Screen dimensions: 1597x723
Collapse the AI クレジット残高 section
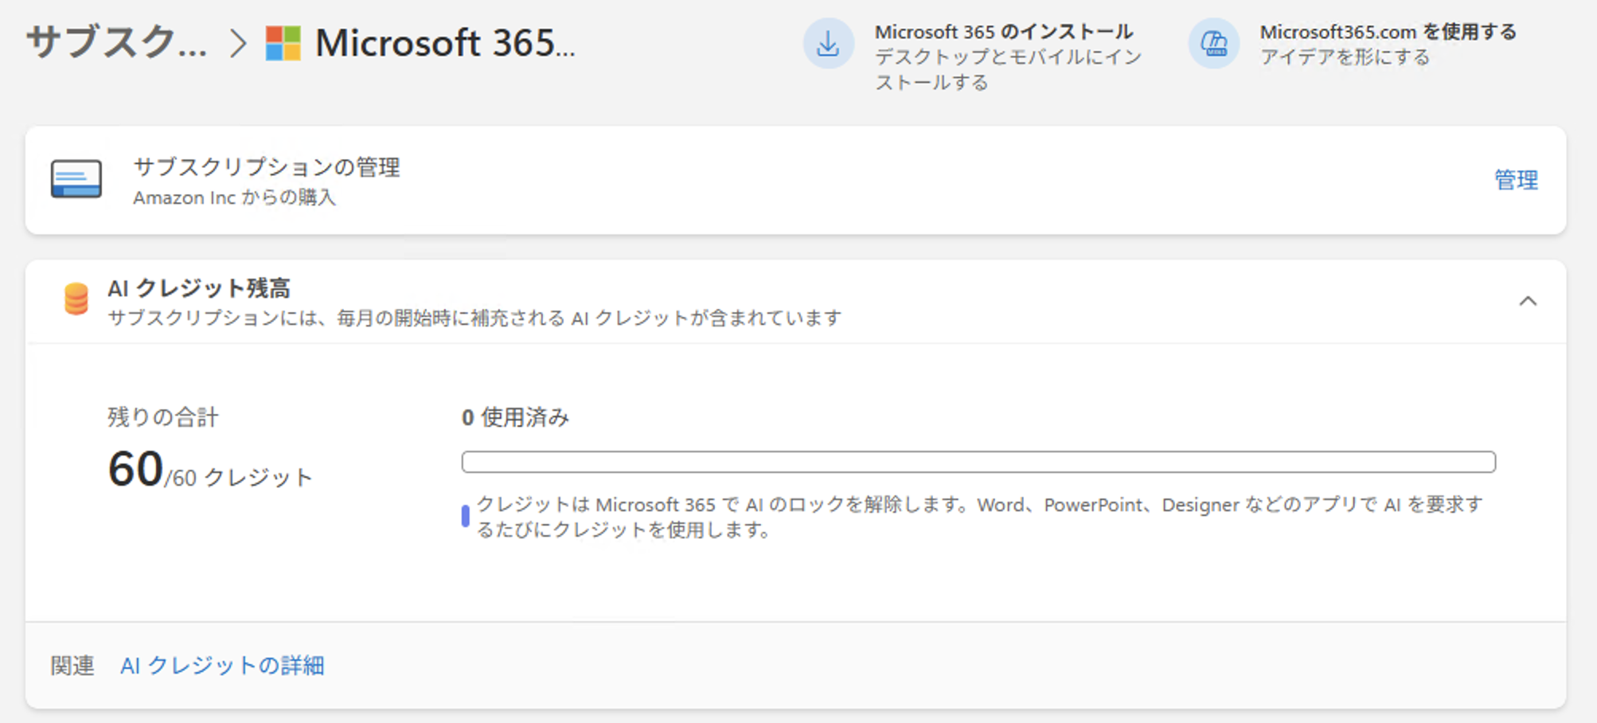pyautogui.click(x=1527, y=301)
